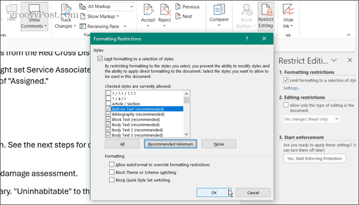
Task: Enable Block Quick Style Set switching
Action: (x=112, y=180)
